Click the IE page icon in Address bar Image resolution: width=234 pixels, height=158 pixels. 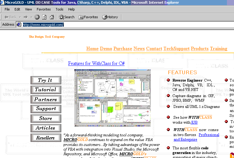coord(19,24)
